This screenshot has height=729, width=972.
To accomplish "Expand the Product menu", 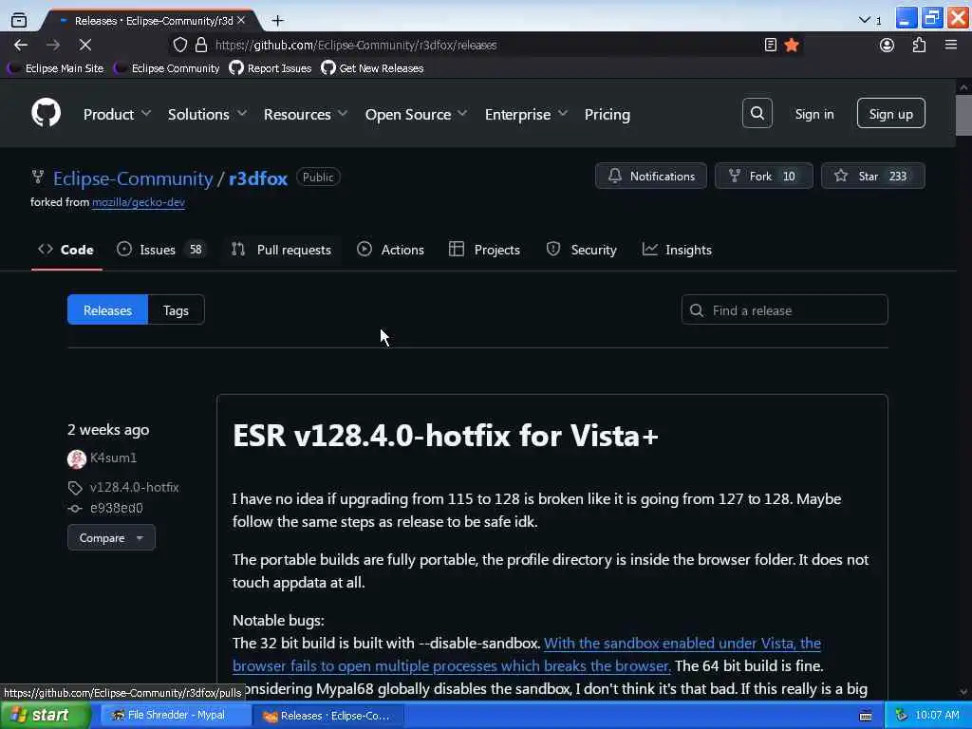I will point(117,115).
